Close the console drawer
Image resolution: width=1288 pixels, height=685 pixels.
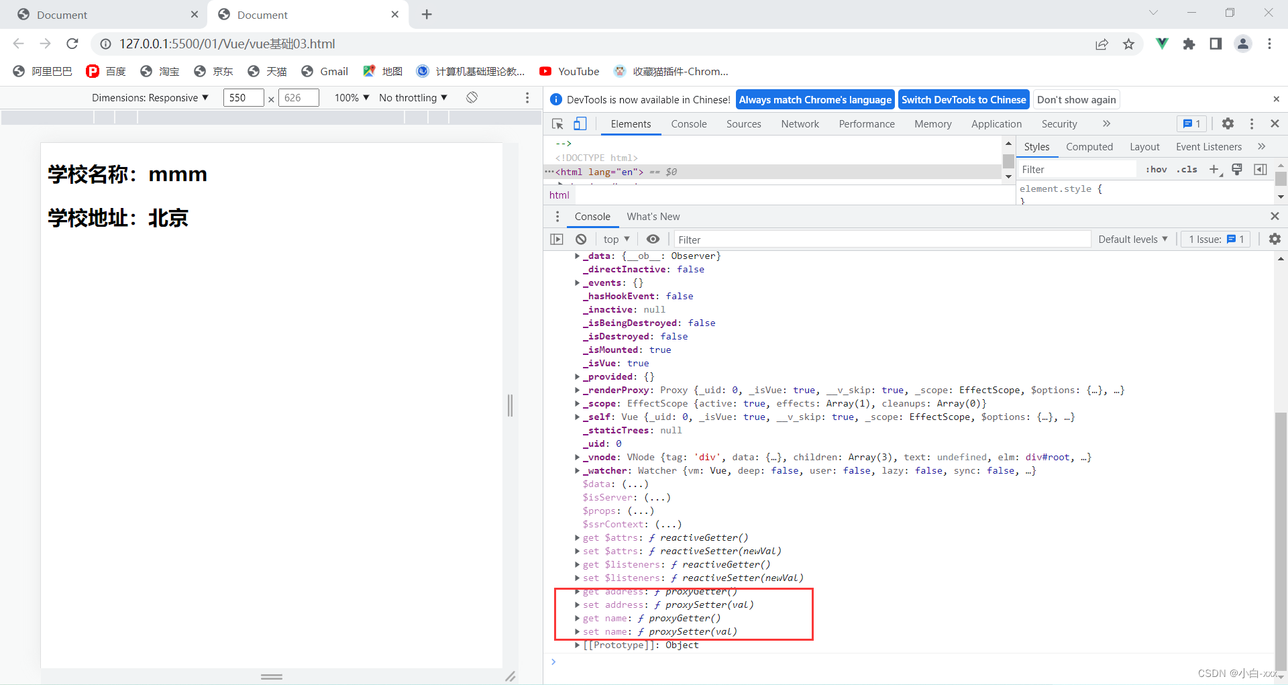coord(1275,216)
